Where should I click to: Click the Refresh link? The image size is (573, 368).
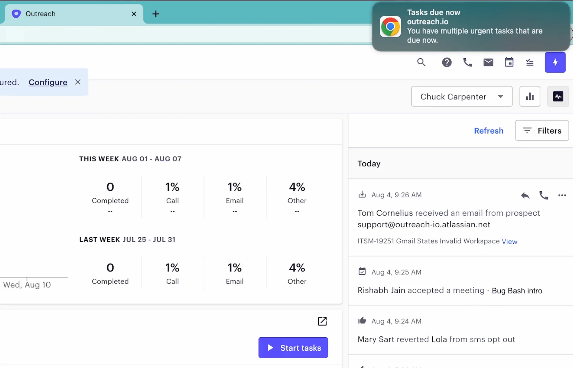pos(488,131)
